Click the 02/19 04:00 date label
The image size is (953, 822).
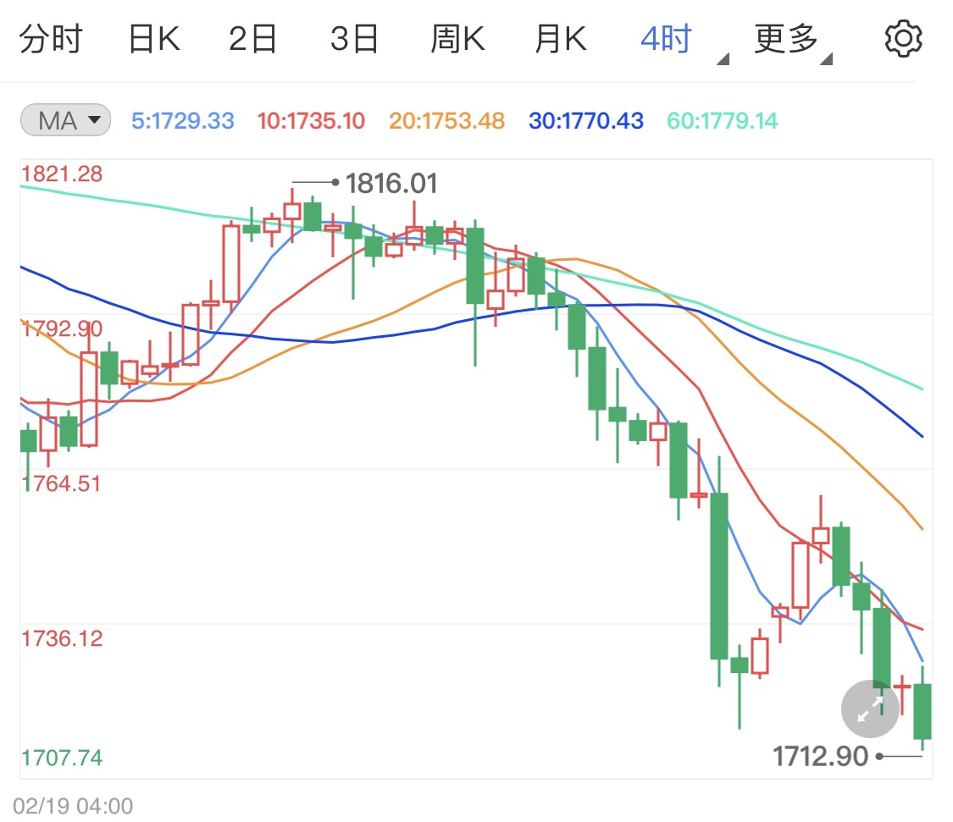(x=73, y=806)
